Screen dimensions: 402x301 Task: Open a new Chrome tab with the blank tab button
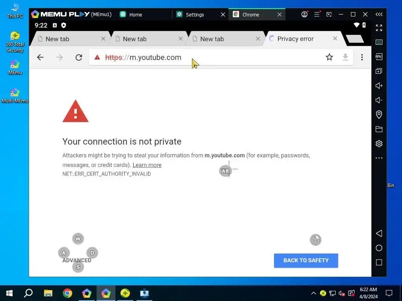pos(355,39)
